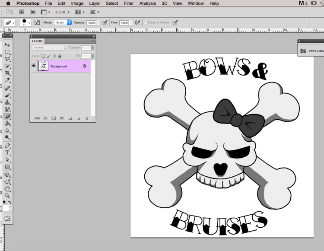Toggle airbrush mode
The image size is (324, 251).
[137, 22]
